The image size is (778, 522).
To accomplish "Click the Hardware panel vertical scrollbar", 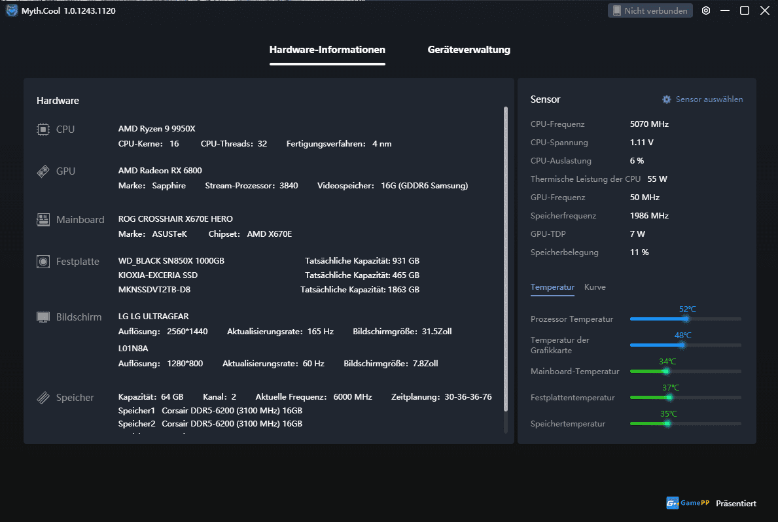I will click(x=506, y=259).
